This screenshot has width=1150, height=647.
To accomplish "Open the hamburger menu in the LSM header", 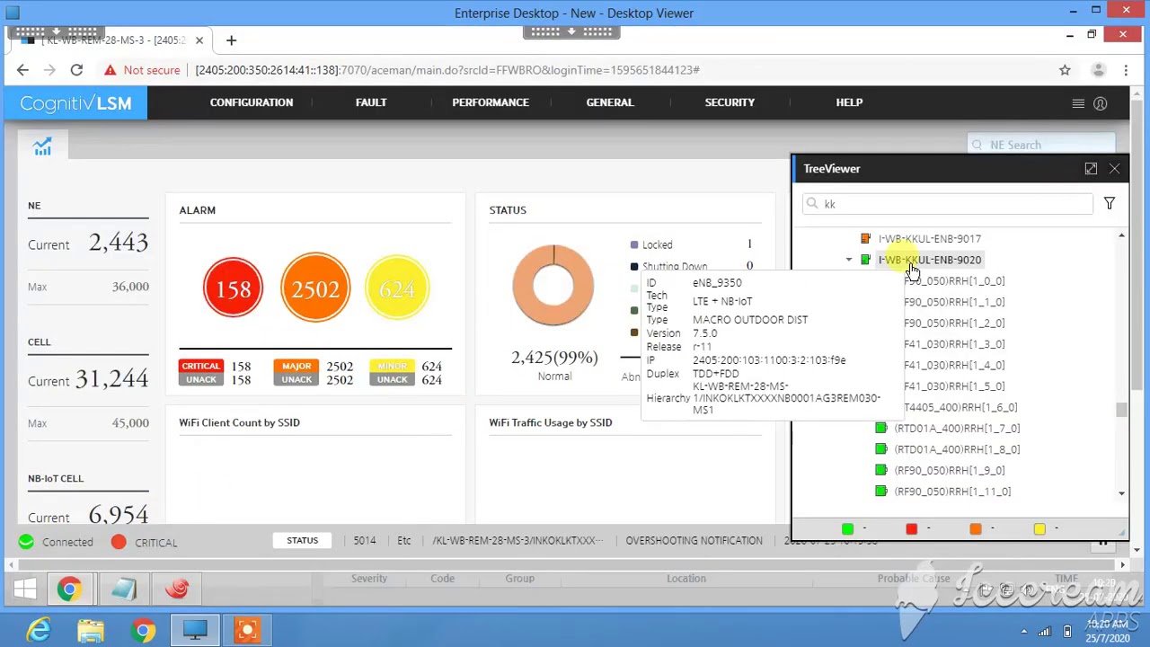I will (1078, 103).
